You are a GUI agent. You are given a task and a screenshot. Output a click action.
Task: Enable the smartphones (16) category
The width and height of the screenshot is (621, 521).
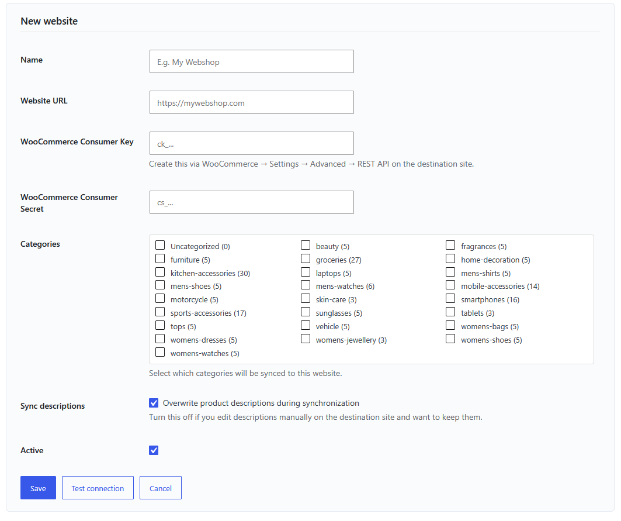pyautogui.click(x=450, y=299)
